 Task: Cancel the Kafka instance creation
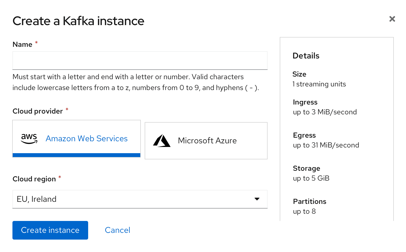(x=117, y=230)
